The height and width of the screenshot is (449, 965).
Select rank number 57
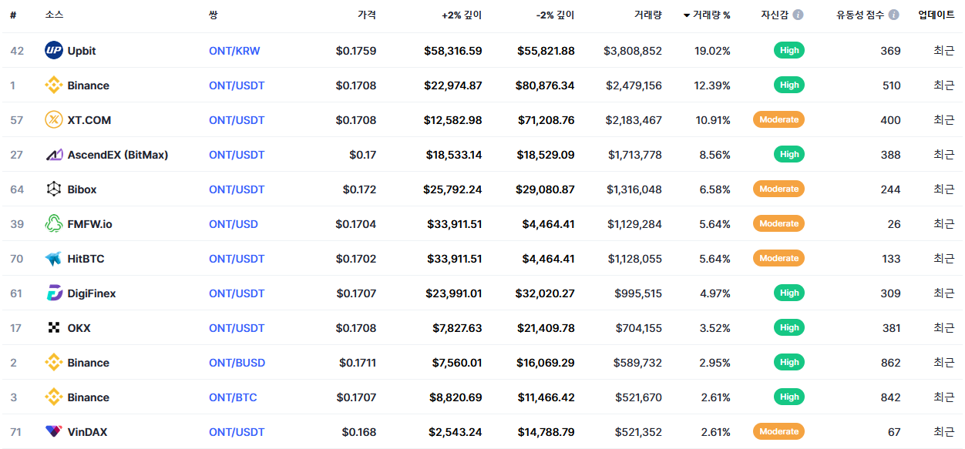pyautogui.click(x=17, y=120)
